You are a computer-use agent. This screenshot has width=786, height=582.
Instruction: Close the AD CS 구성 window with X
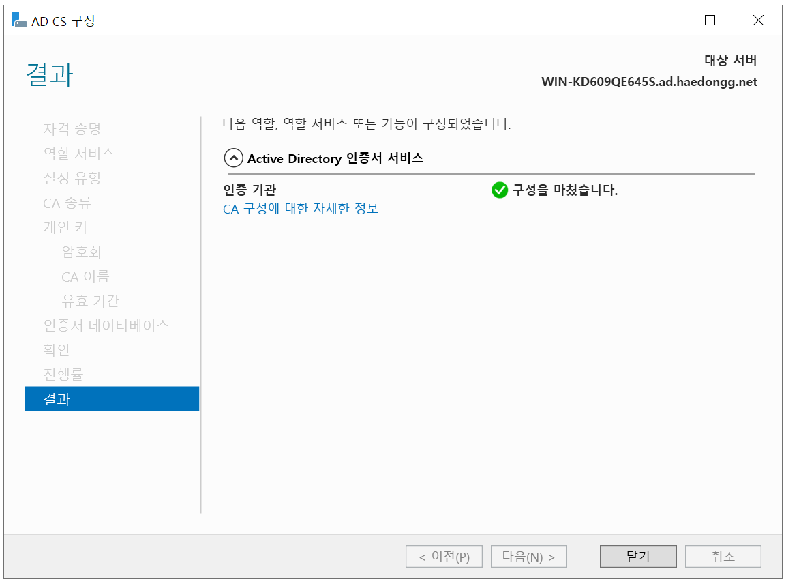[758, 20]
